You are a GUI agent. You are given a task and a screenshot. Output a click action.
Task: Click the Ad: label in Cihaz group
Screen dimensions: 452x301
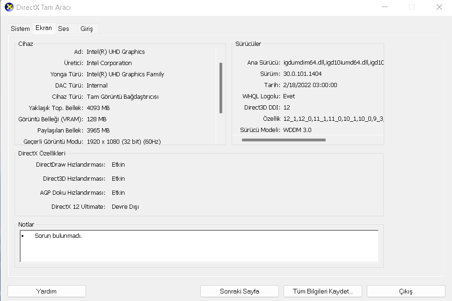[79, 52]
